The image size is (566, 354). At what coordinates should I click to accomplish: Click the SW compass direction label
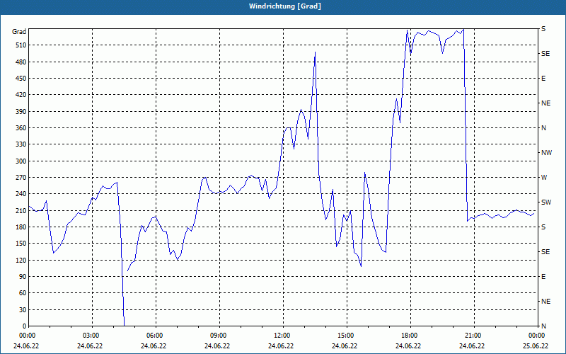546,202
